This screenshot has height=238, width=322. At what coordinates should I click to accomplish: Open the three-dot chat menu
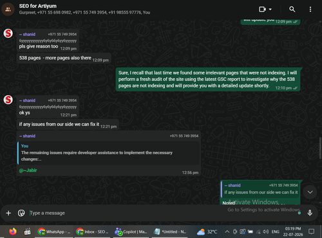(310, 9)
